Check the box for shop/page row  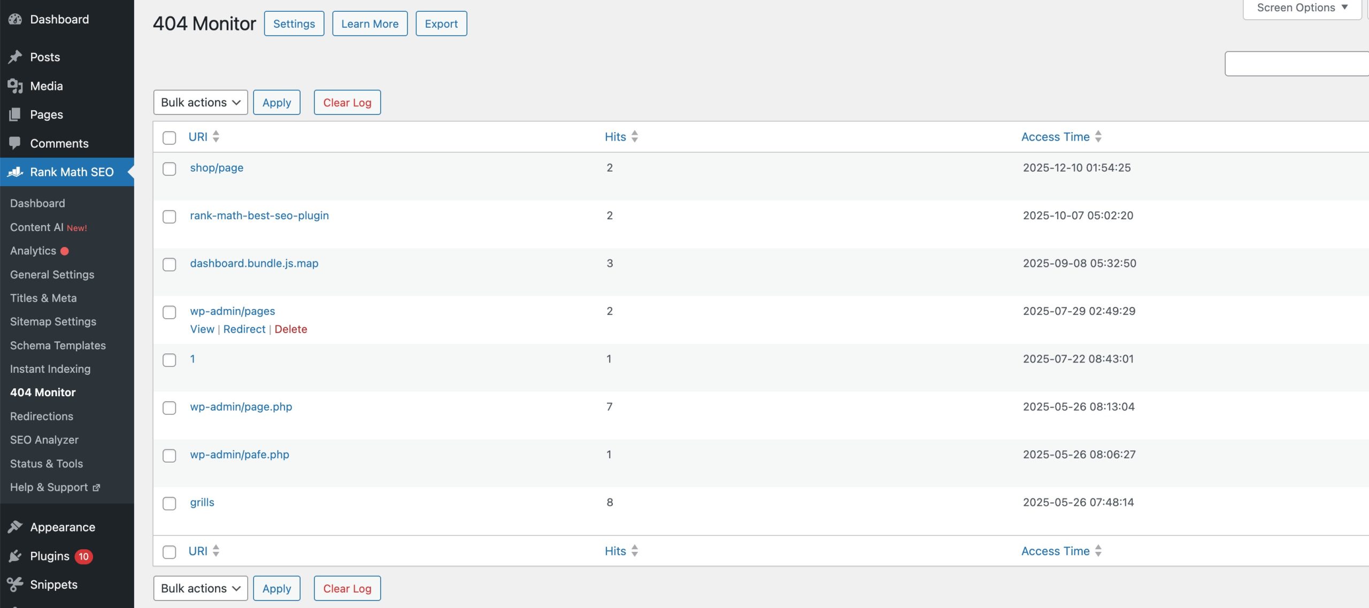tap(169, 168)
